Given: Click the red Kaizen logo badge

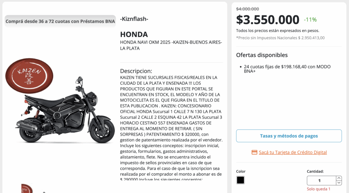Looking at the screenshot, I should pos(29,75).
